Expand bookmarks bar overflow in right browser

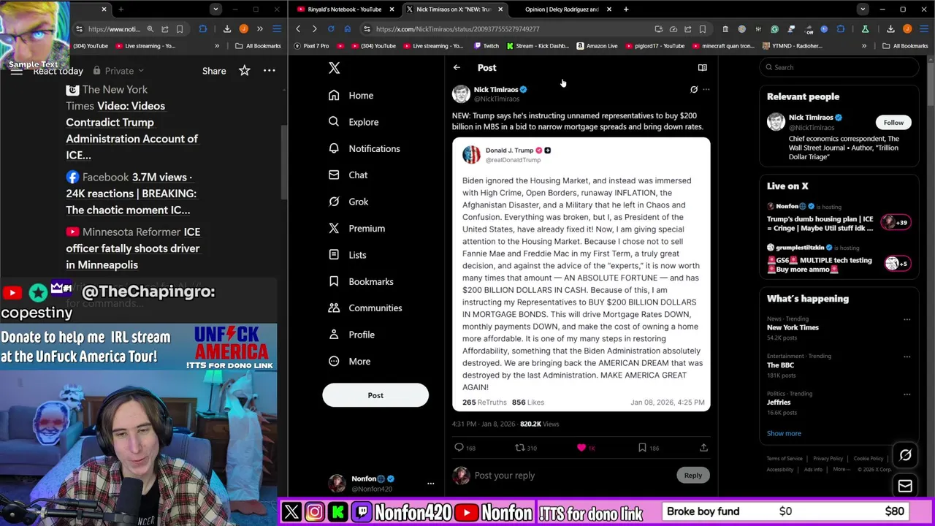pyautogui.click(x=863, y=45)
